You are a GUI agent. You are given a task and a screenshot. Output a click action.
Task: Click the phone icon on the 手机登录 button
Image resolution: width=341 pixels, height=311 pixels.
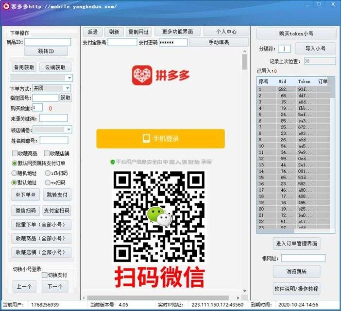tap(146, 139)
